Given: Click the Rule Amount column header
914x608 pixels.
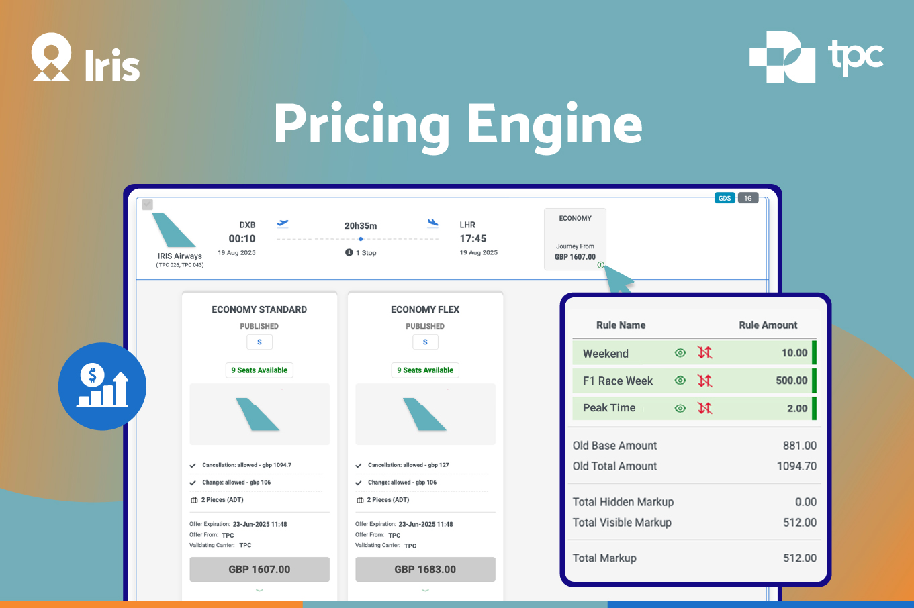Looking at the screenshot, I should pos(768,325).
